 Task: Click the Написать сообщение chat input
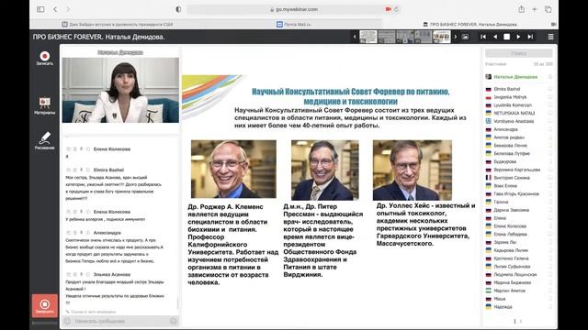(120, 321)
